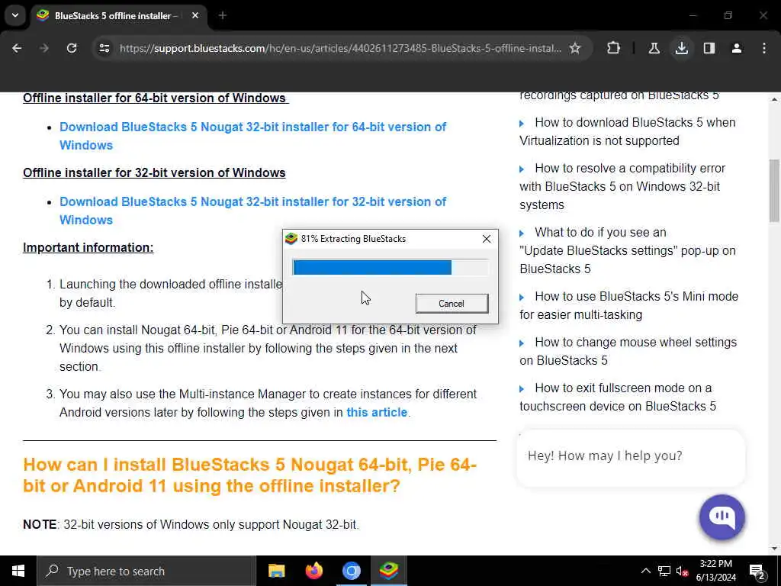This screenshot has width=781, height=586.
Task: Open the Mini mode multi-tasking article
Action: [x=628, y=305]
